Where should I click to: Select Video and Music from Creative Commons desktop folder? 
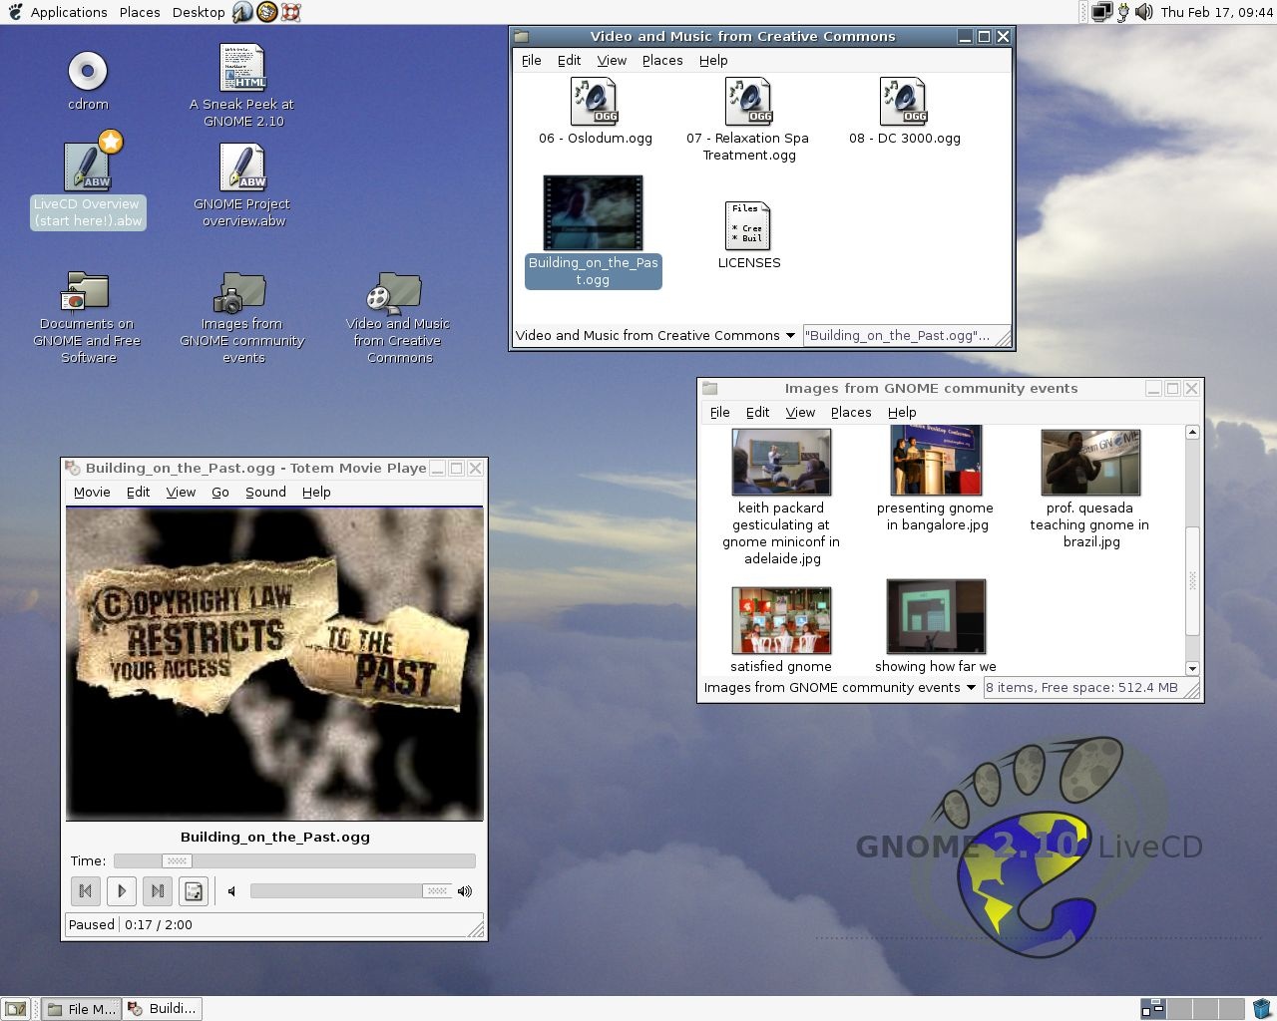coord(395,292)
